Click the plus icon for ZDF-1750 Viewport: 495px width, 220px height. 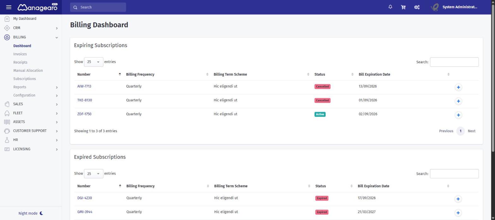click(x=458, y=115)
